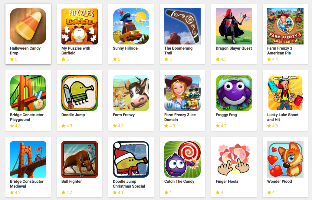Click the My Puzzles with Garfield icon
This screenshot has height=200, width=312.
pyautogui.click(x=80, y=26)
